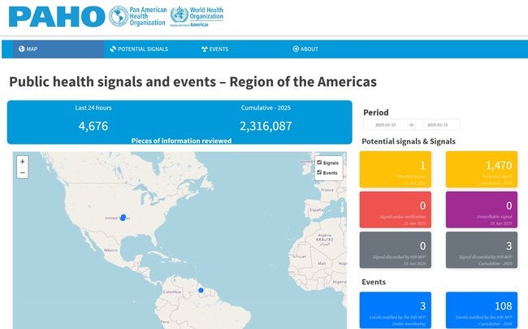Uncheck the Signals map layer checkbox

point(319,162)
